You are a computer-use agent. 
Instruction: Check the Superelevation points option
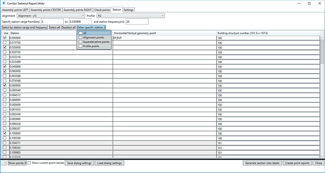tap(81, 42)
